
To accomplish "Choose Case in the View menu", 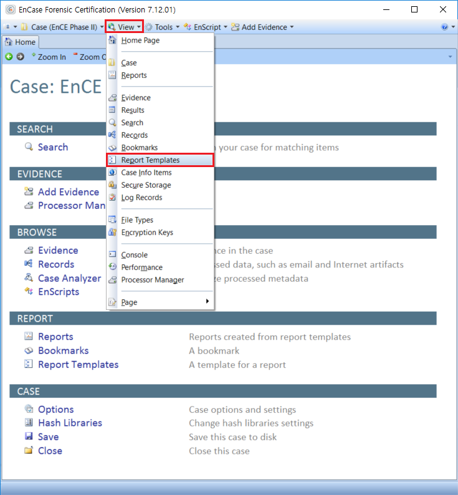I will 160,62.
